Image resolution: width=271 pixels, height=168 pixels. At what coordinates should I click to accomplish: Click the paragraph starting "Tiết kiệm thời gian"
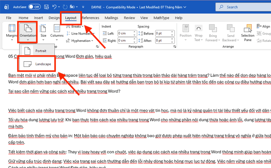(139, 152)
